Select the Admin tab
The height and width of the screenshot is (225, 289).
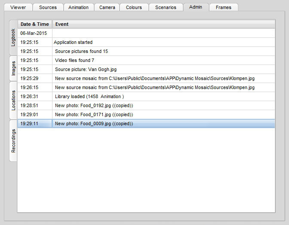(x=196, y=7)
